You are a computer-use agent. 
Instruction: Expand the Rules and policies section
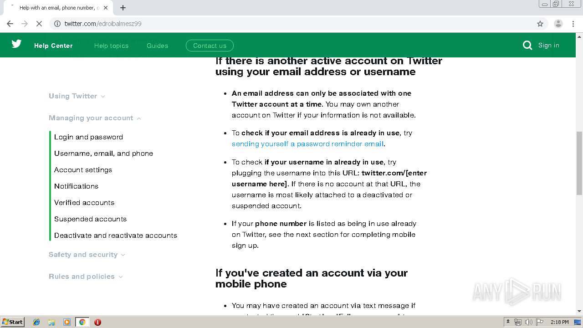click(86, 277)
